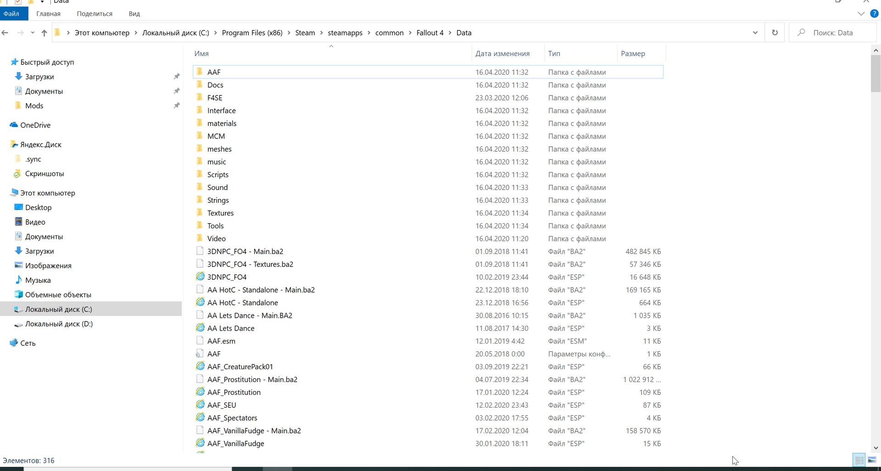Switch to large thumbnails view icon
Screen dimensions: 881x471
872,460
